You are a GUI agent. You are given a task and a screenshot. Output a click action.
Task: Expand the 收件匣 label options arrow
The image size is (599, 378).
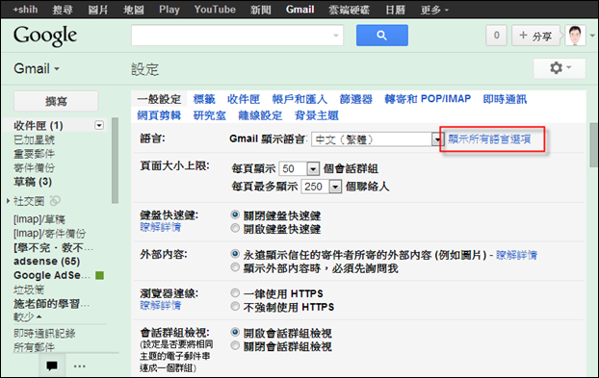click(x=99, y=125)
